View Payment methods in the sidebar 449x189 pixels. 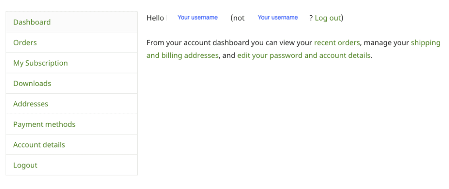click(x=44, y=124)
